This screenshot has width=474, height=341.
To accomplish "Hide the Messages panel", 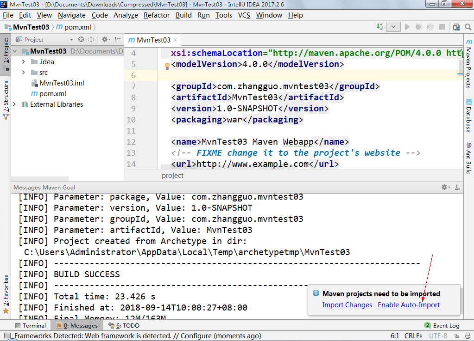I will tap(457, 187).
